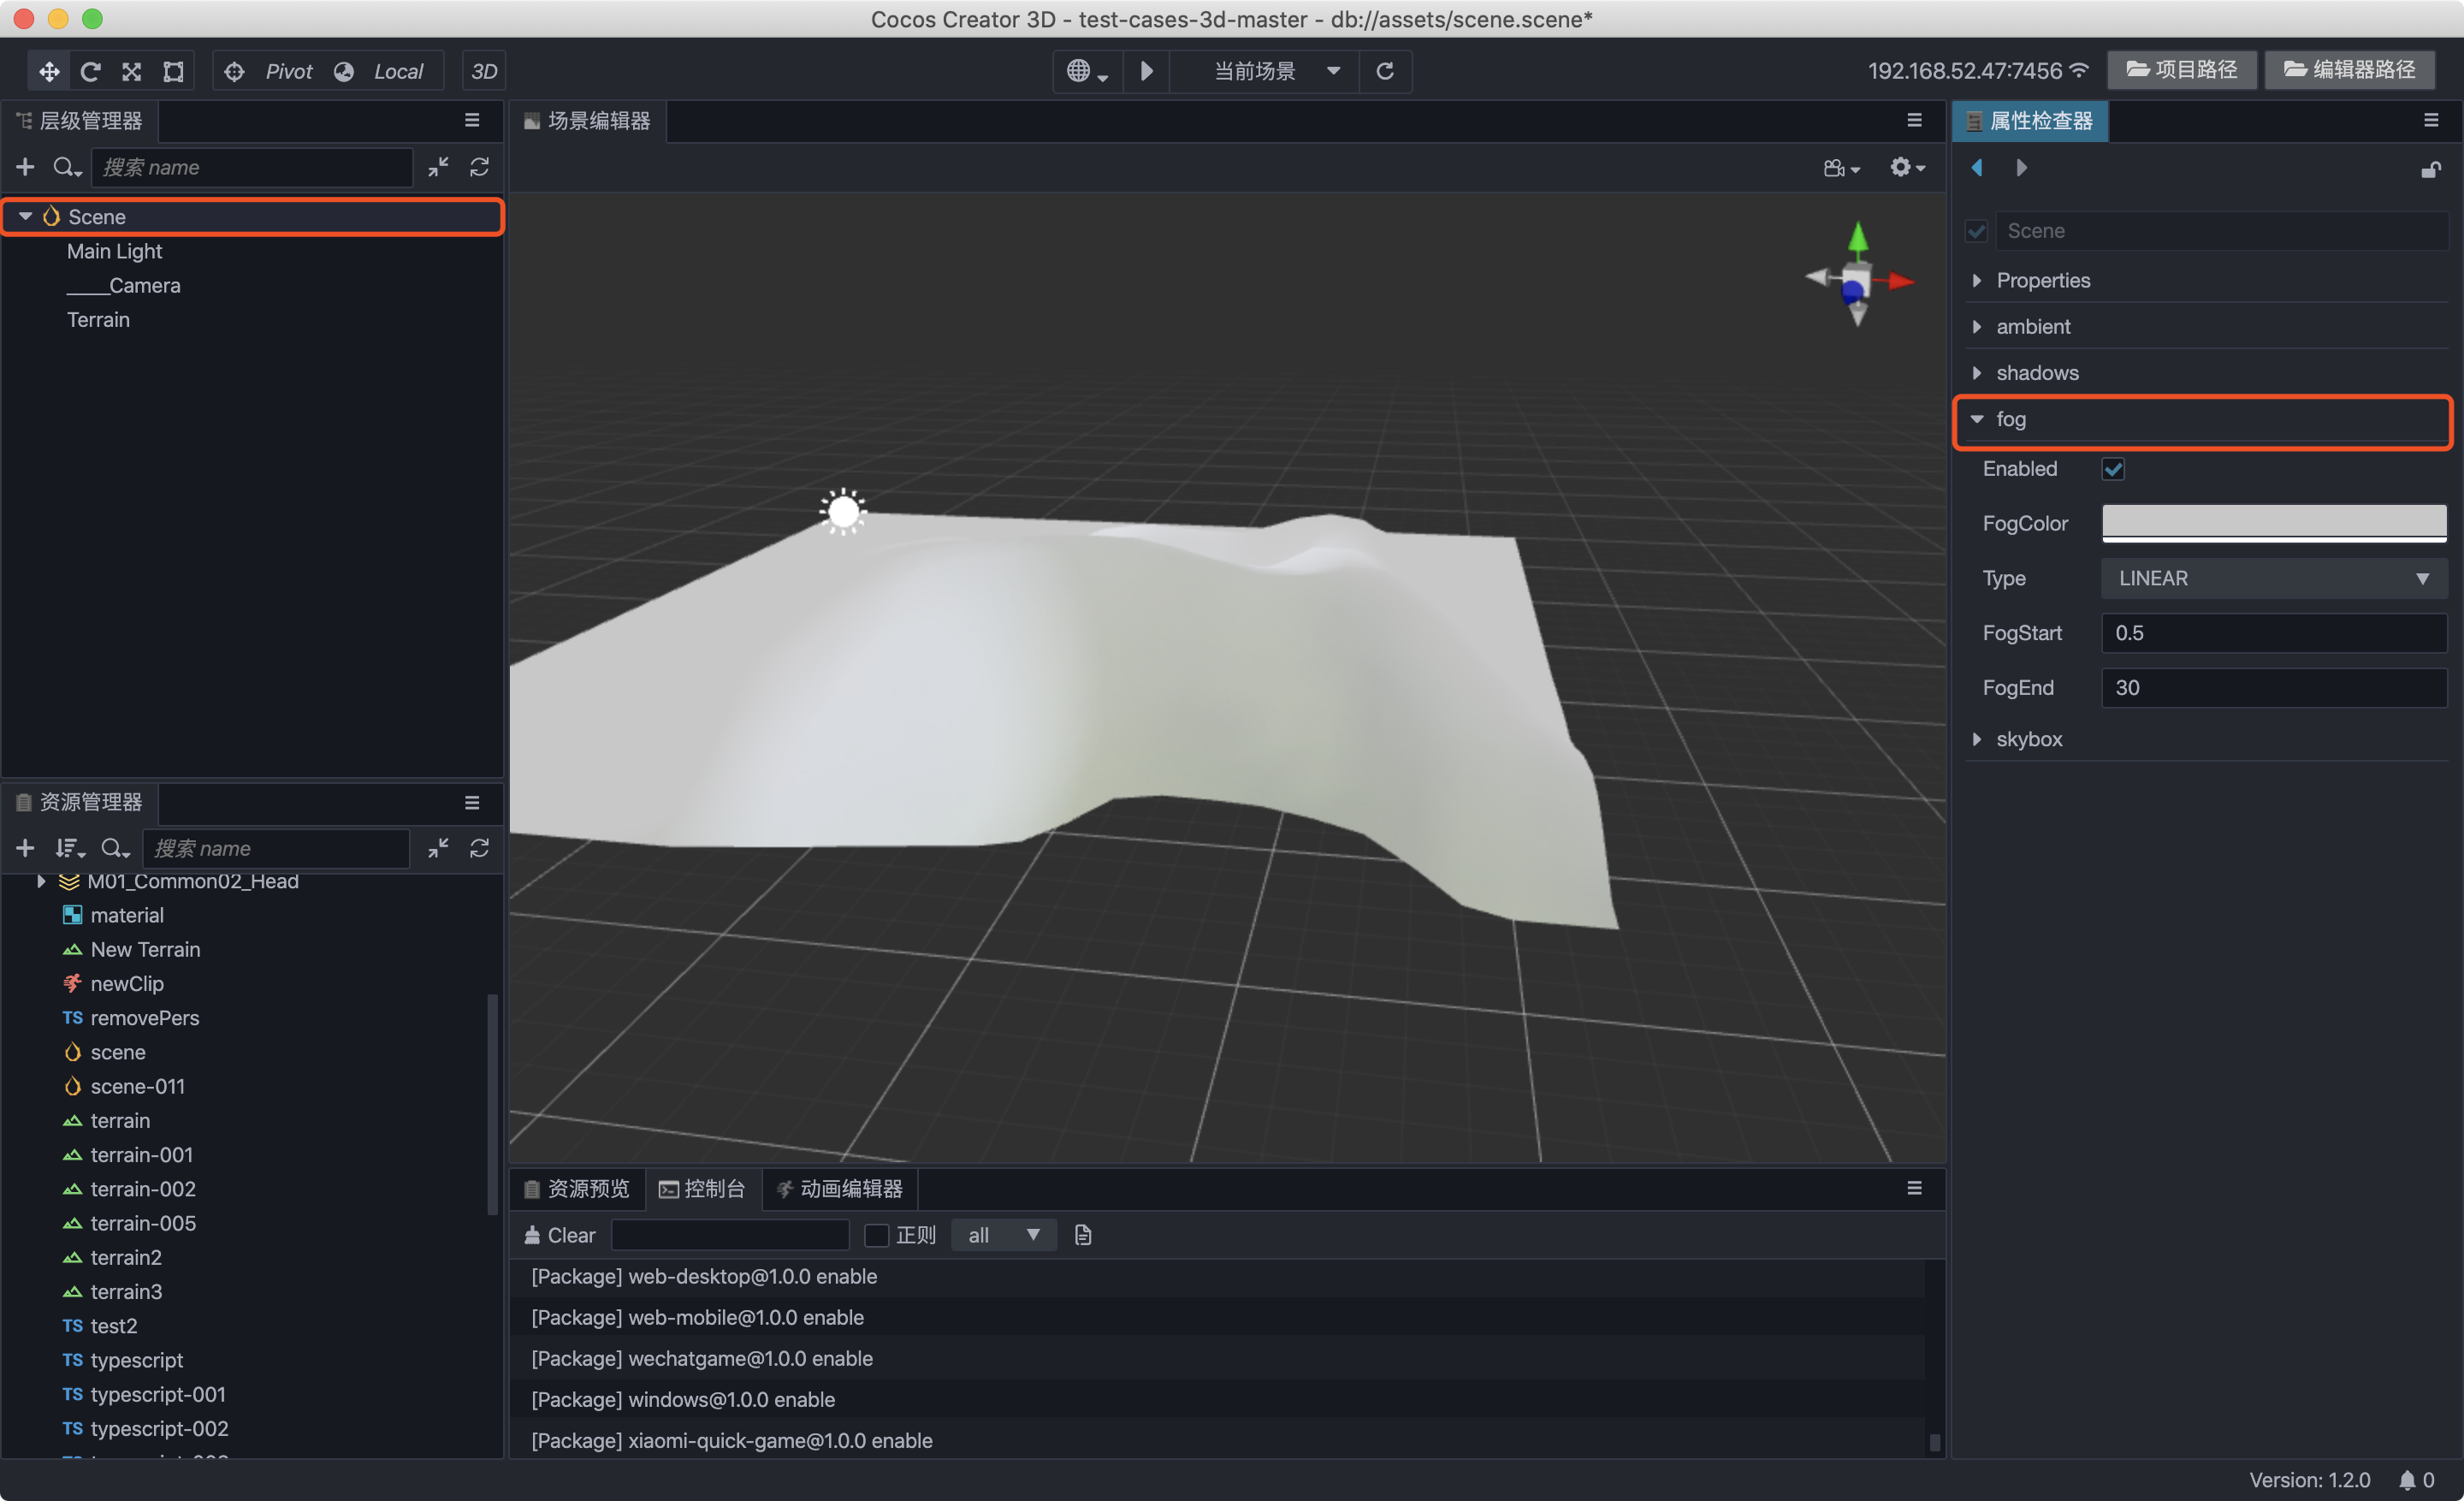Click the 编辑器路径 button
Viewport: 2464px width, 1501px height.
(x=2349, y=70)
